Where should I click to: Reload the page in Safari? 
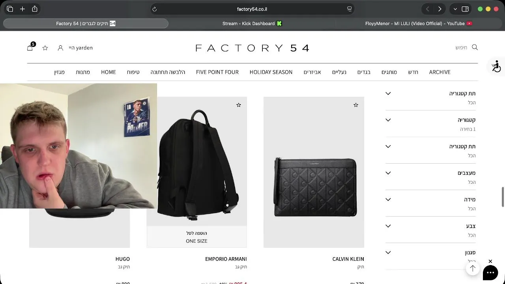tap(155, 9)
